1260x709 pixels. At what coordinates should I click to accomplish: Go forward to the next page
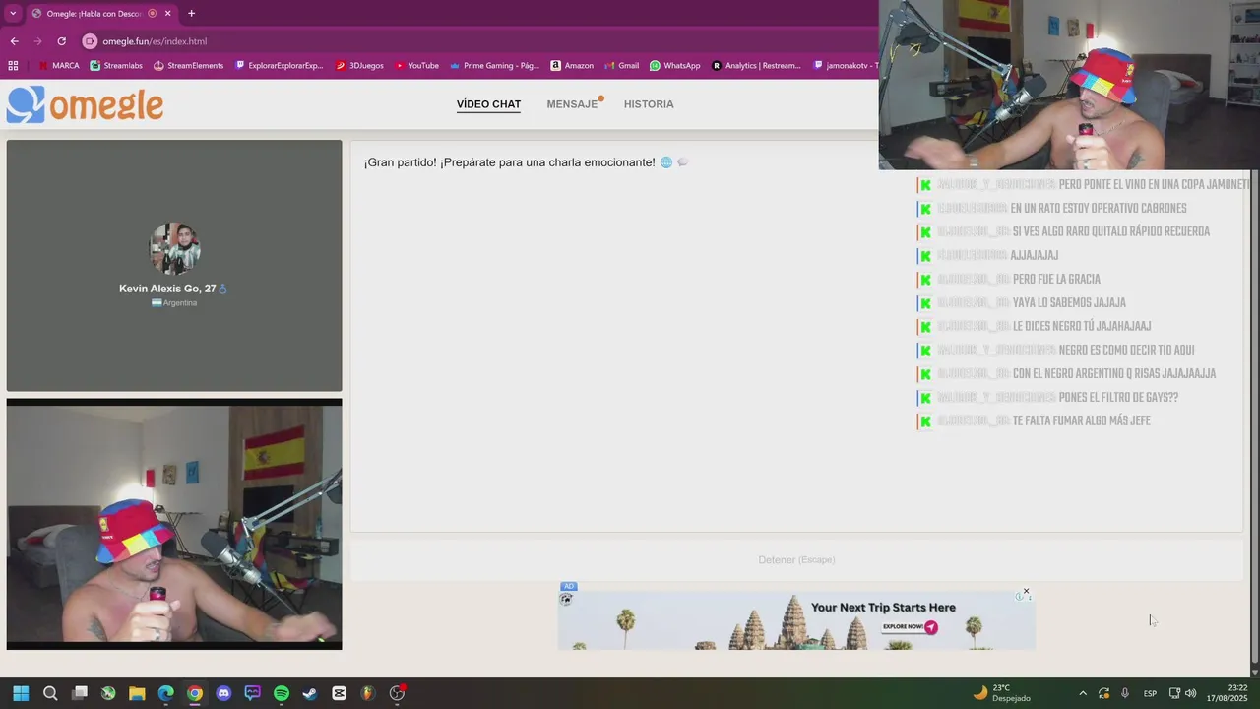tap(37, 41)
